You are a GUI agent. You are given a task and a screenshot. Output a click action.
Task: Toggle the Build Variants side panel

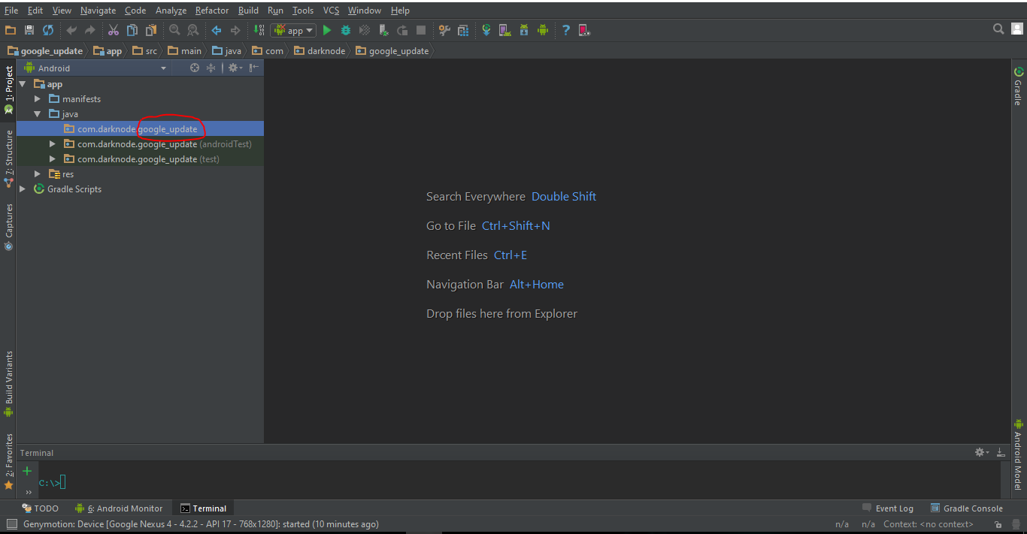coord(9,378)
